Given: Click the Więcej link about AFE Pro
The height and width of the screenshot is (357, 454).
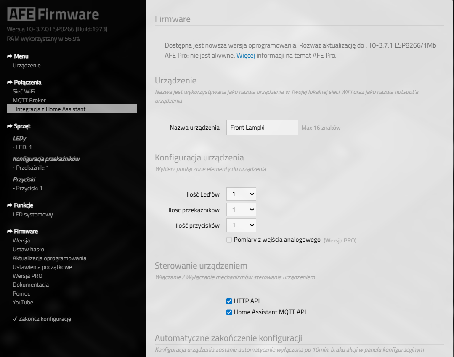Looking at the screenshot, I should [x=245, y=56].
